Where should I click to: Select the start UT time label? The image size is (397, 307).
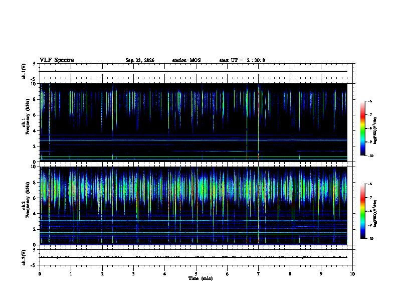242,60
